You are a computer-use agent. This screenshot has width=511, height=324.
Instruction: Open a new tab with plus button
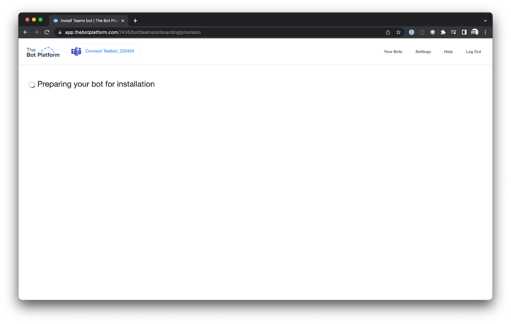[135, 21]
